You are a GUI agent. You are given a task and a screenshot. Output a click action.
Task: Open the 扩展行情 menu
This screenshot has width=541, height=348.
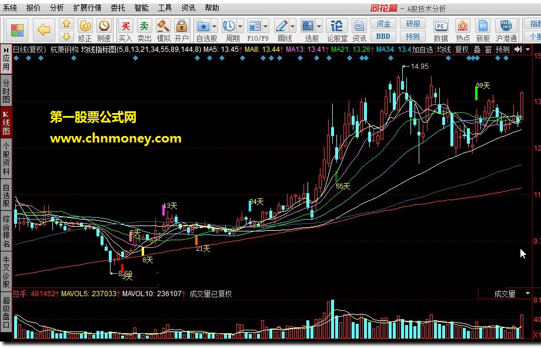[x=87, y=8]
